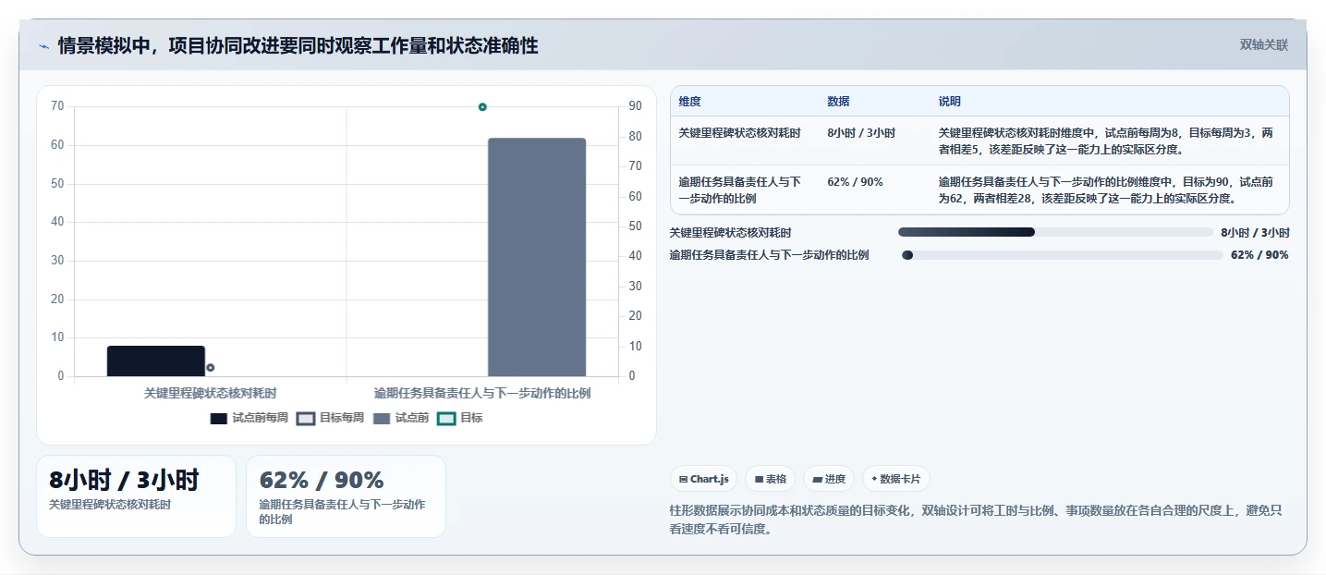
Task: Toggle the 试点前 legend item
Action: [401, 418]
